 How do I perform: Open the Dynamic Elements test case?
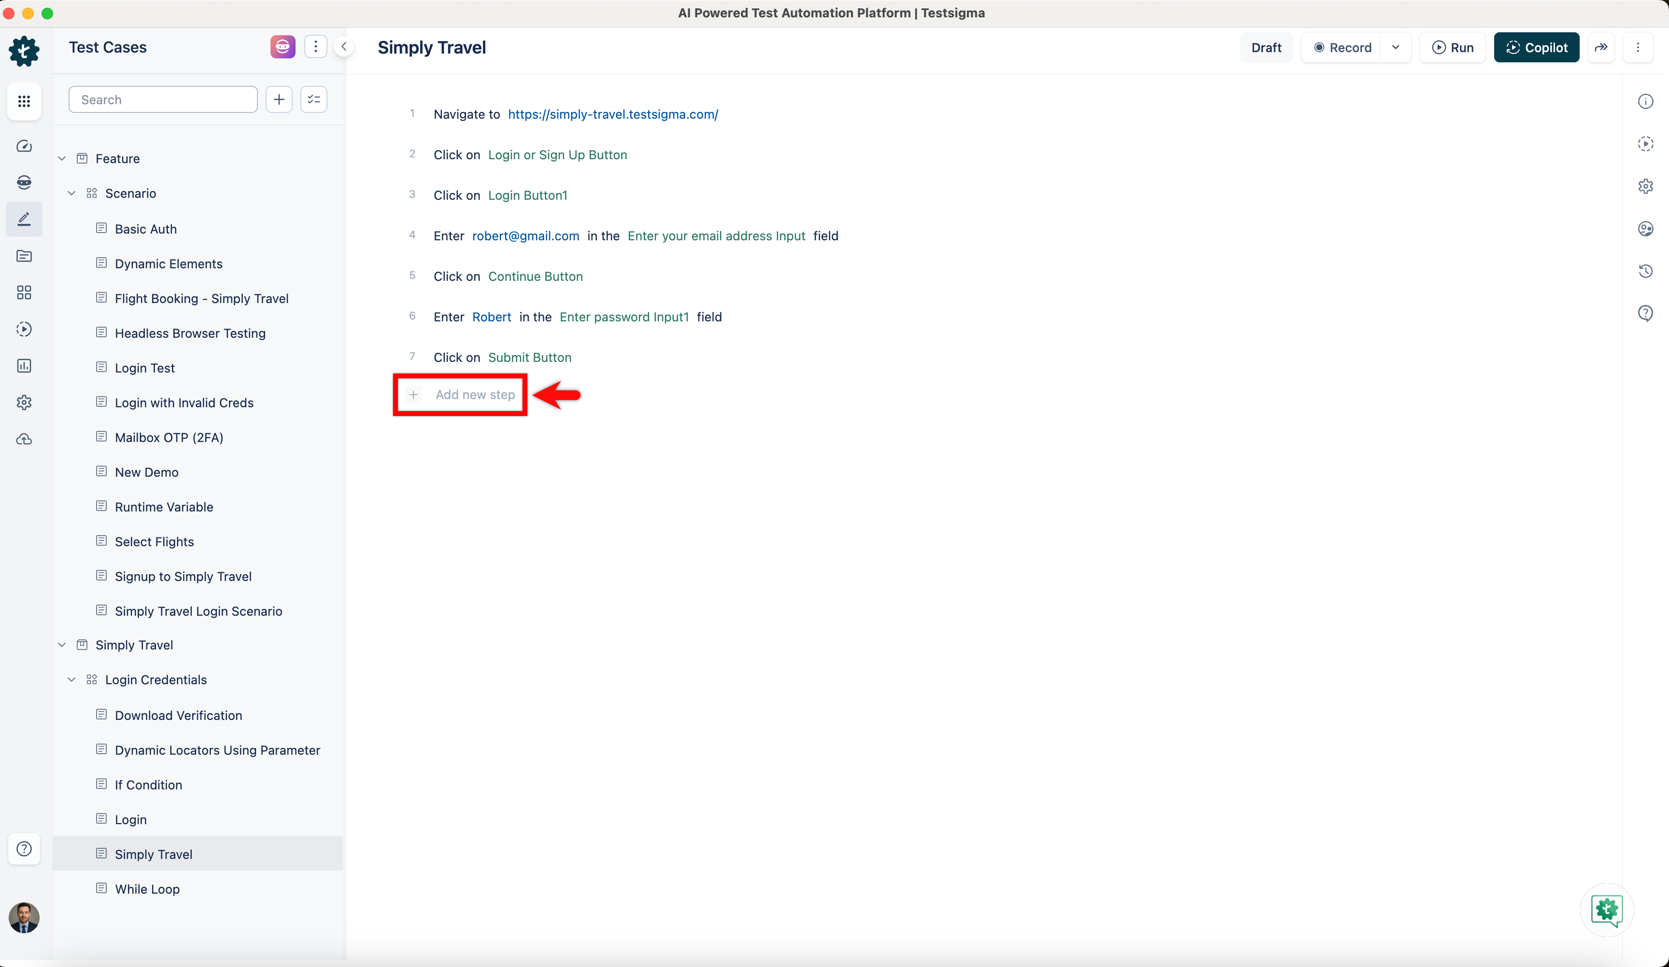coord(168,263)
